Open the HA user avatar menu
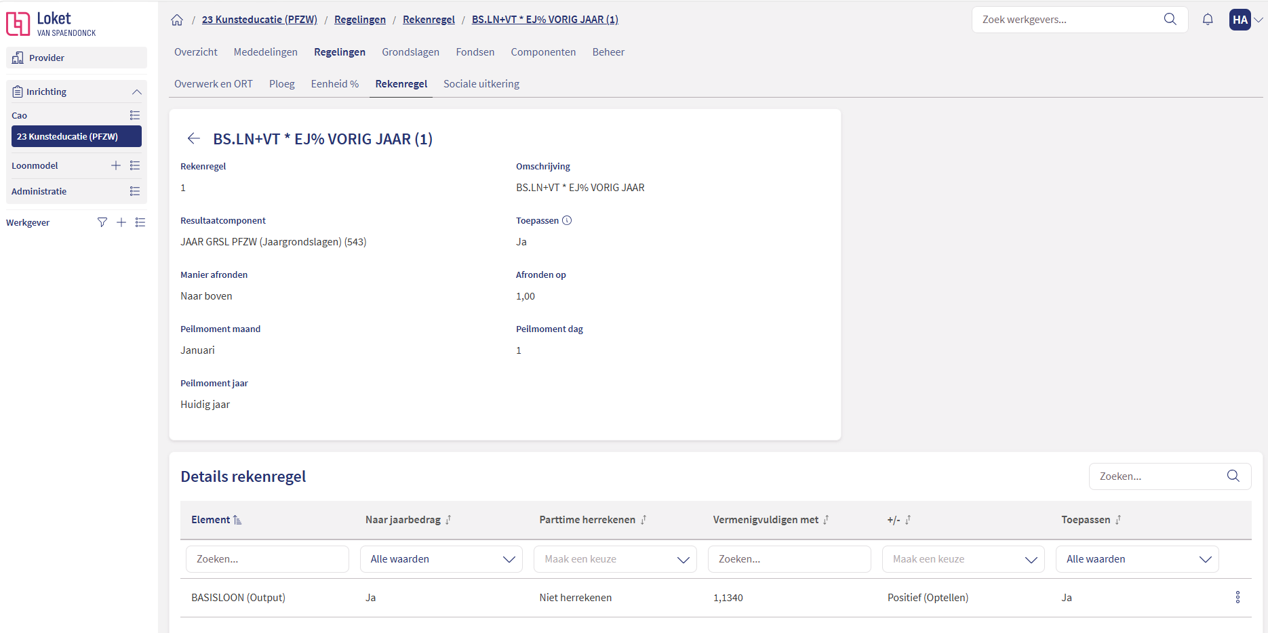The width and height of the screenshot is (1268, 633). 1240,20
